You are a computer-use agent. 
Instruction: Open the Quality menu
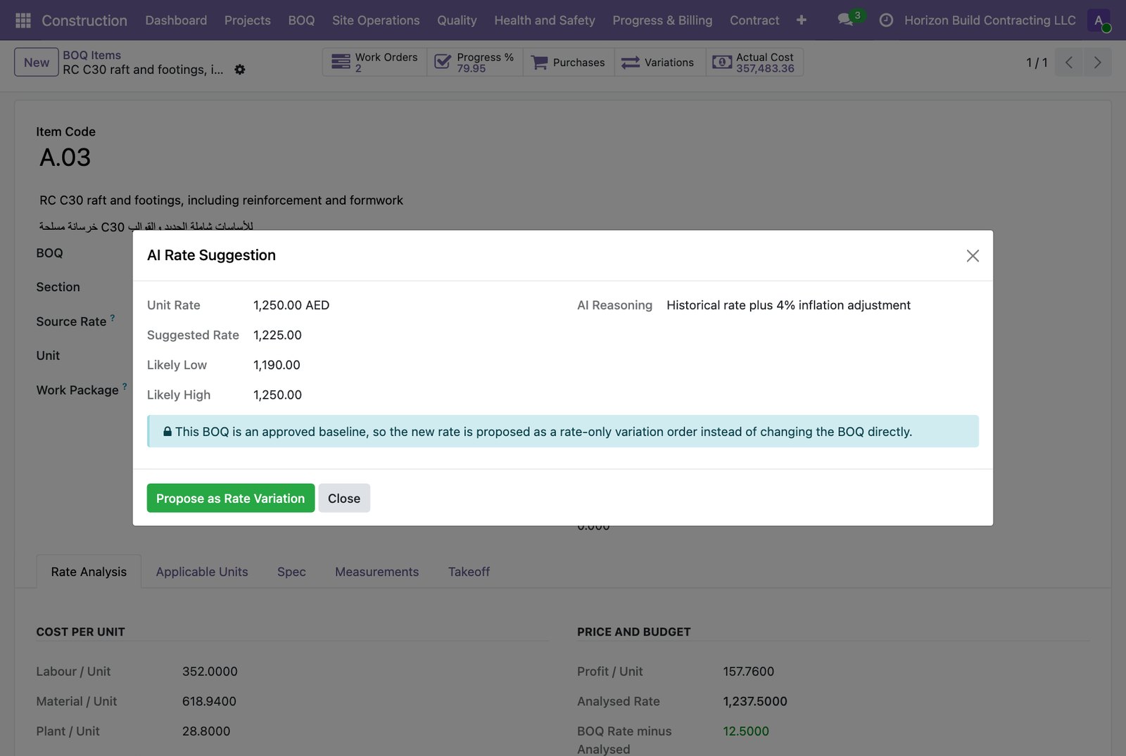click(457, 20)
